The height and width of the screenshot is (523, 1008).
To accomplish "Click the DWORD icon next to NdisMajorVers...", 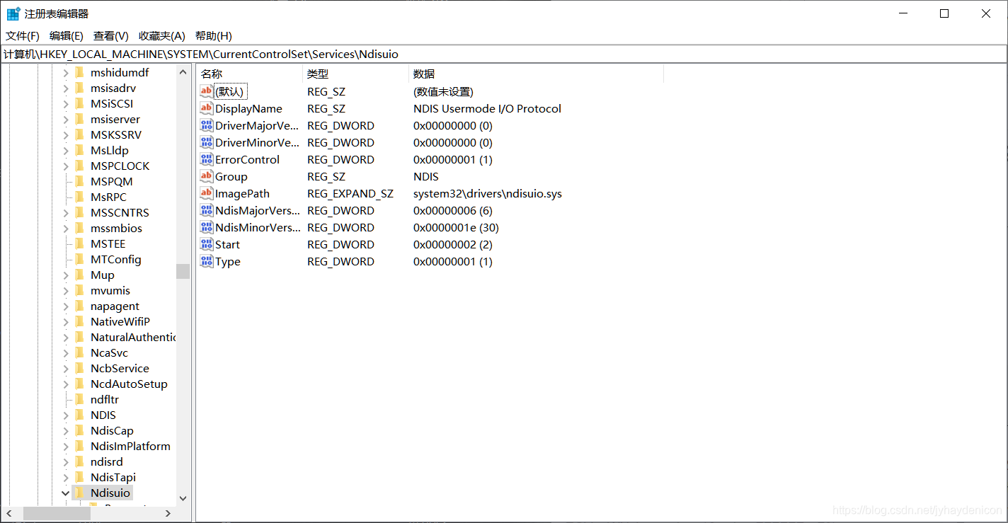I will click(206, 210).
